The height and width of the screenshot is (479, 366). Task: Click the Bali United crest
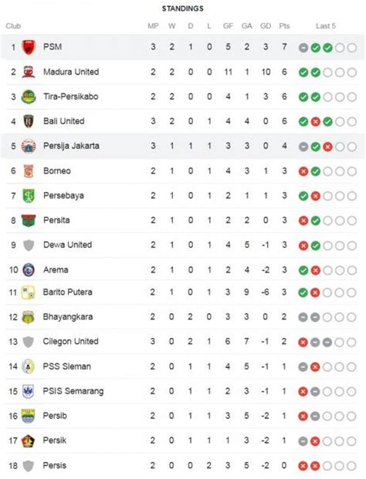coord(29,121)
